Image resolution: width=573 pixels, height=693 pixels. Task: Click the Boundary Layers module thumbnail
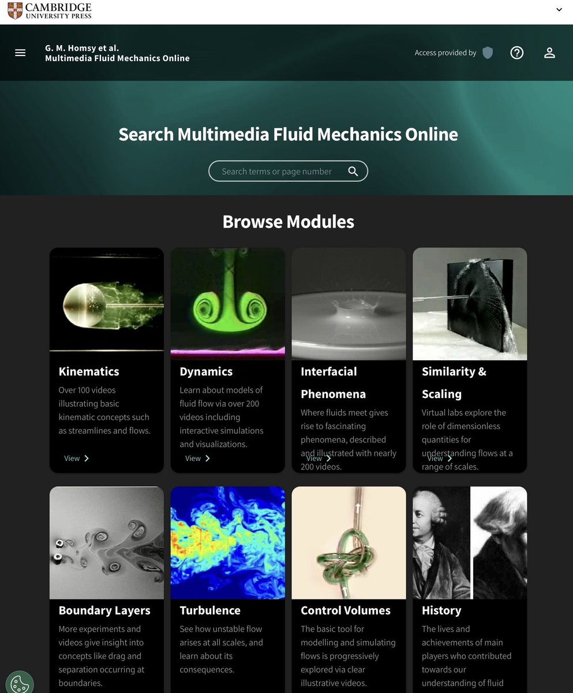tap(106, 542)
